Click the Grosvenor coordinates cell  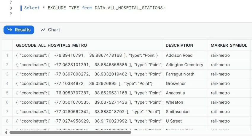(87, 83)
